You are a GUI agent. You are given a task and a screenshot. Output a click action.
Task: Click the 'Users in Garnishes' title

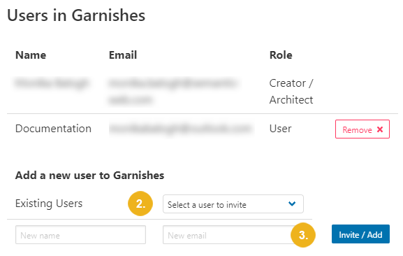point(76,15)
